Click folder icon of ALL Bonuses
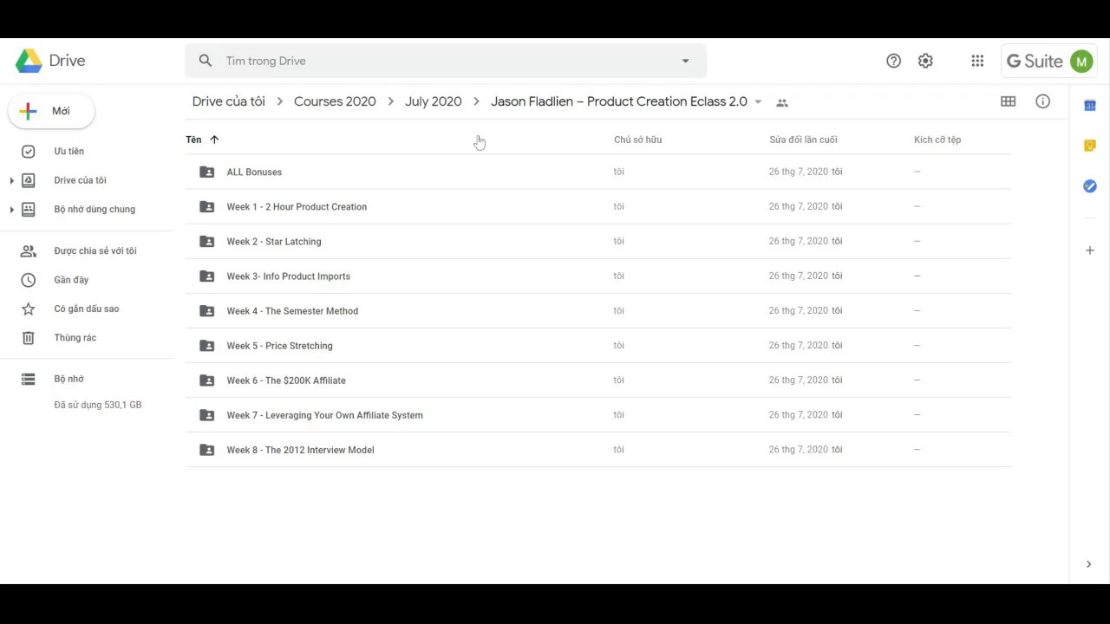 point(206,172)
